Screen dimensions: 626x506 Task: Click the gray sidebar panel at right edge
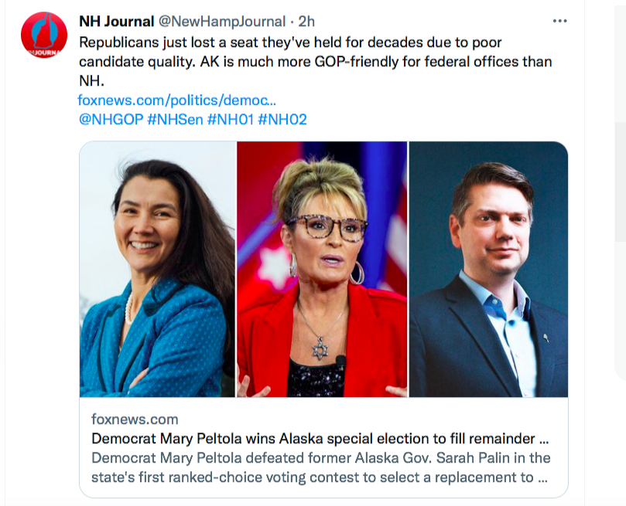point(621,247)
